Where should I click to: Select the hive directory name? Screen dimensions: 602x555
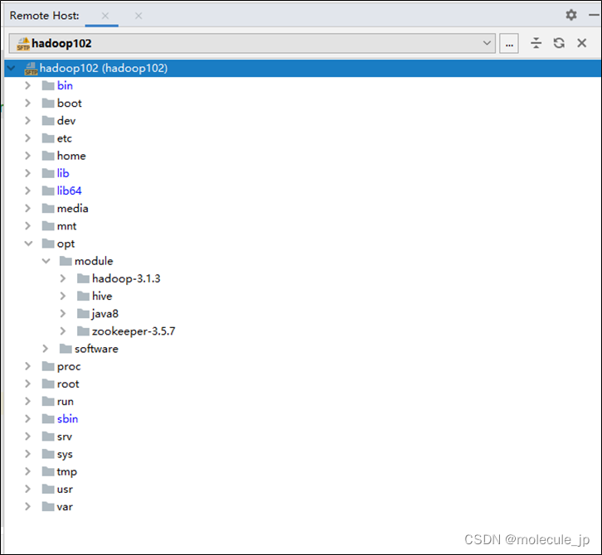pos(102,296)
